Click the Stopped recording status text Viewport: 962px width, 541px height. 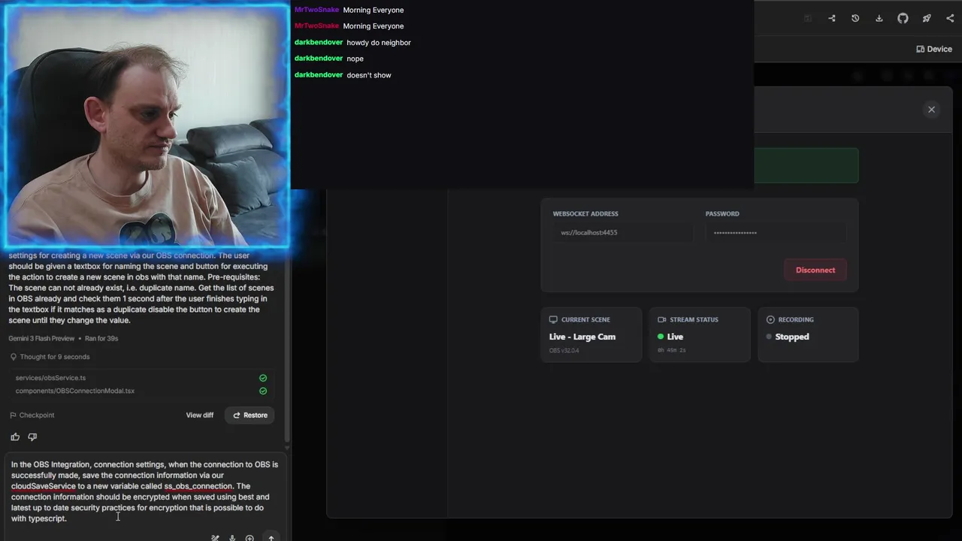tap(792, 337)
